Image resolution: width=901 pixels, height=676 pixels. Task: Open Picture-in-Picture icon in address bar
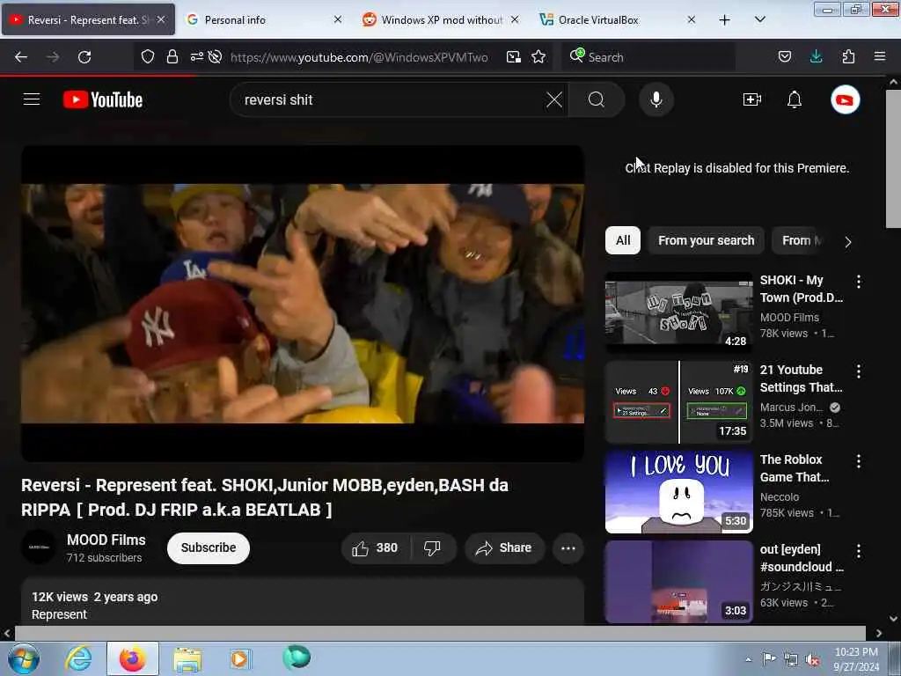513,56
